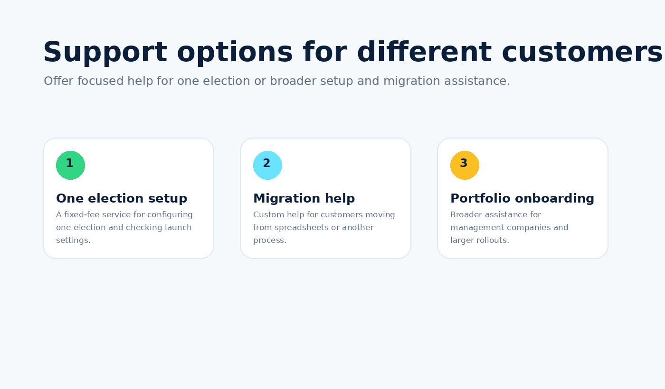Click 'larger rollouts.' text in third card
This screenshot has height=389, width=665.
pos(480,241)
